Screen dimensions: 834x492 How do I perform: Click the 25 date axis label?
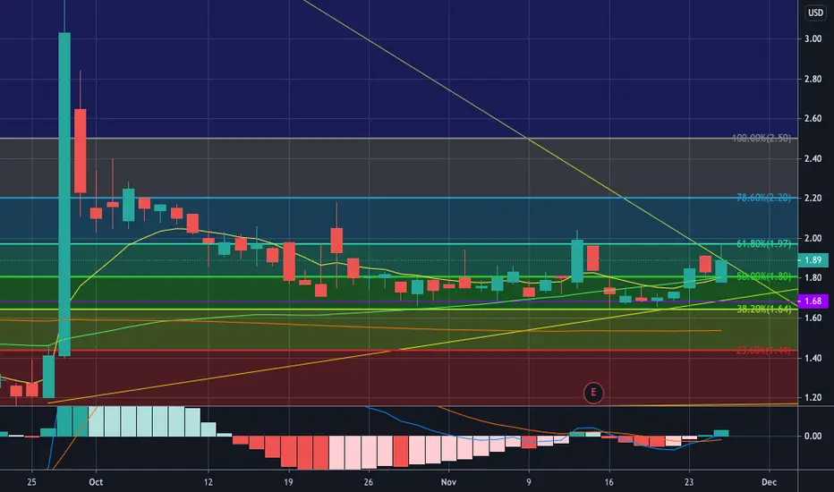coord(31,482)
